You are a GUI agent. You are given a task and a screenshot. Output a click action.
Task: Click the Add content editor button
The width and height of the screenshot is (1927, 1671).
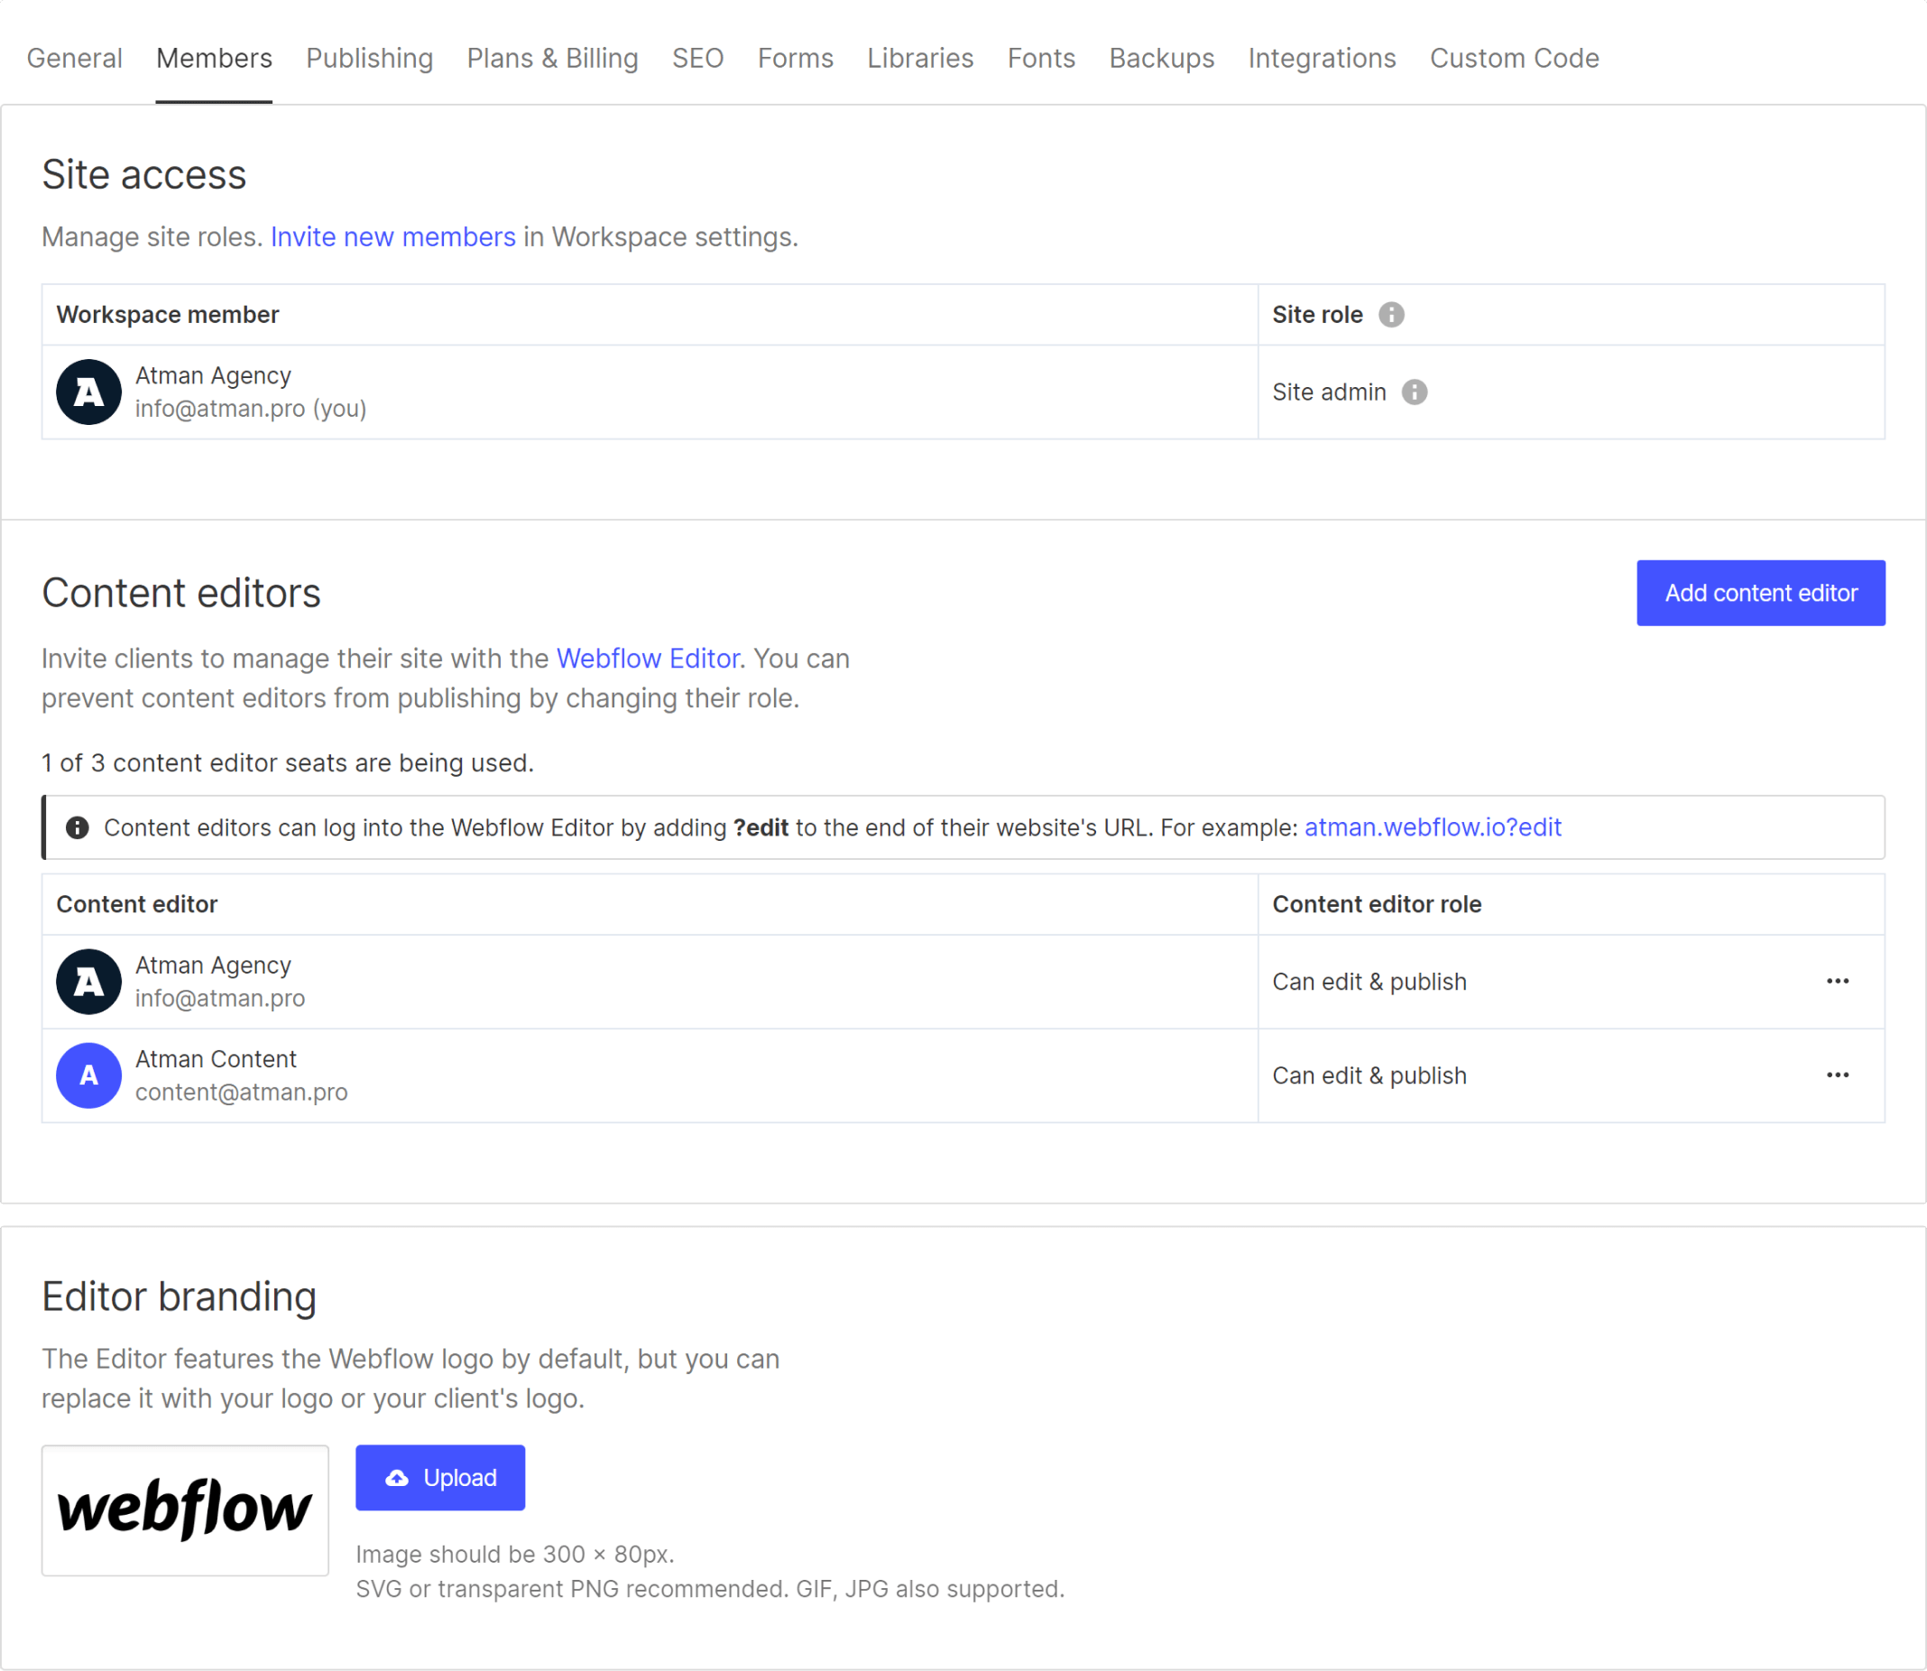coord(1760,591)
